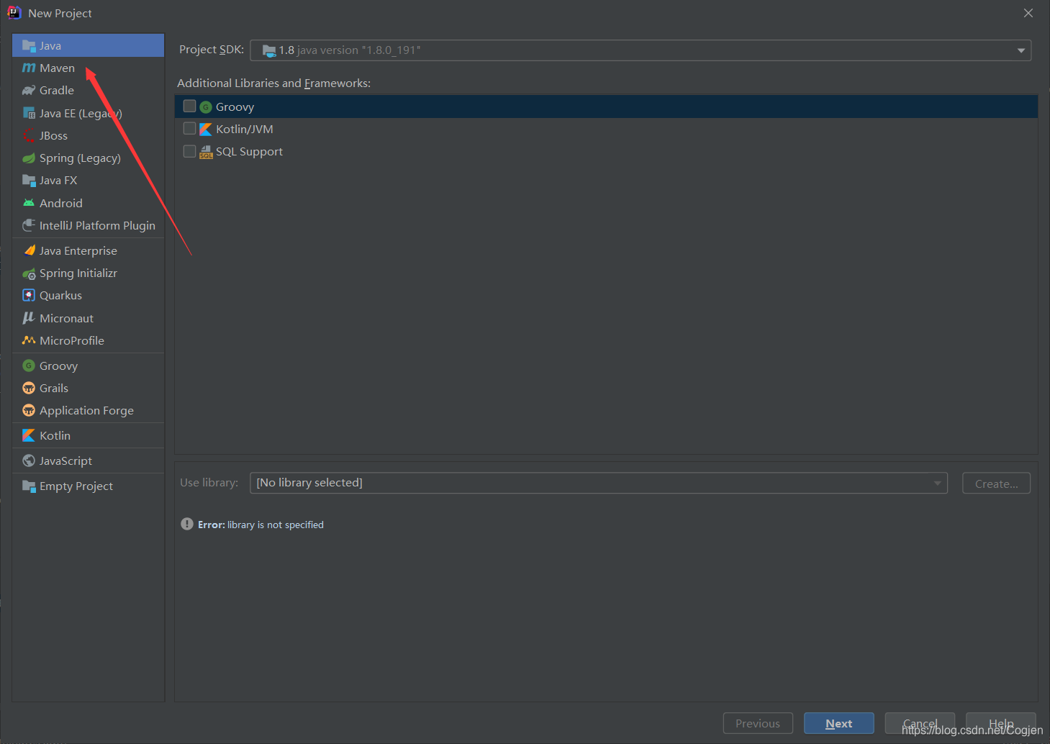Viewport: 1050px width, 744px height.
Task: Select the Java folder icon in sidebar
Action: pyautogui.click(x=29, y=46)
